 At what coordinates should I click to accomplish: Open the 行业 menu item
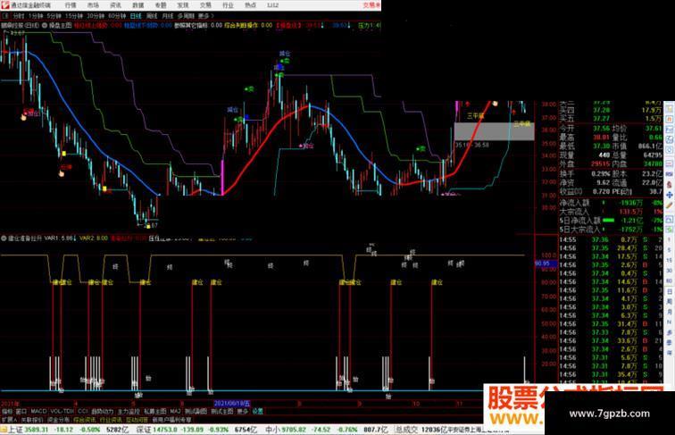point(228,5)
